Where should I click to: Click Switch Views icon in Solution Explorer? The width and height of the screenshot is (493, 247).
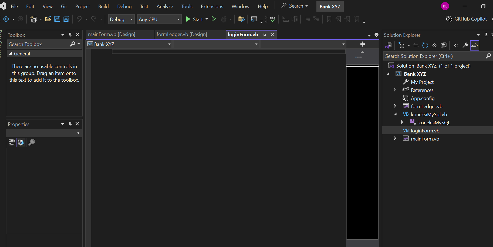click(389, 45)
